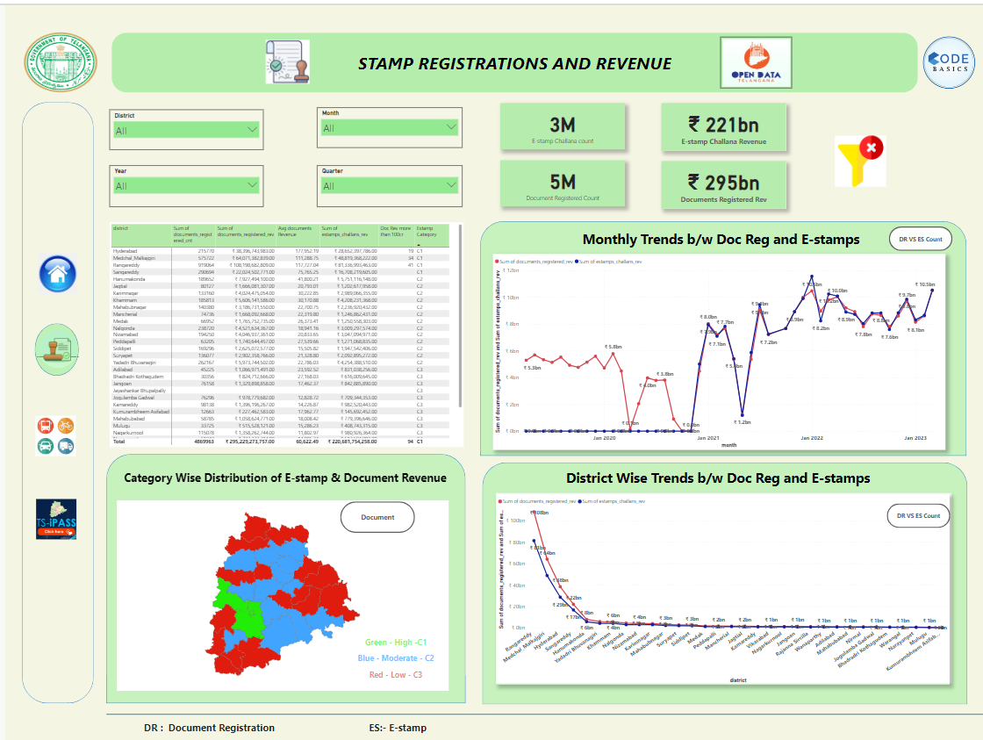Image resolution: width=983 pixels, height=740 pixels.
Task: Switch map view using the Document toggle button
Action: tap(377, 517)
